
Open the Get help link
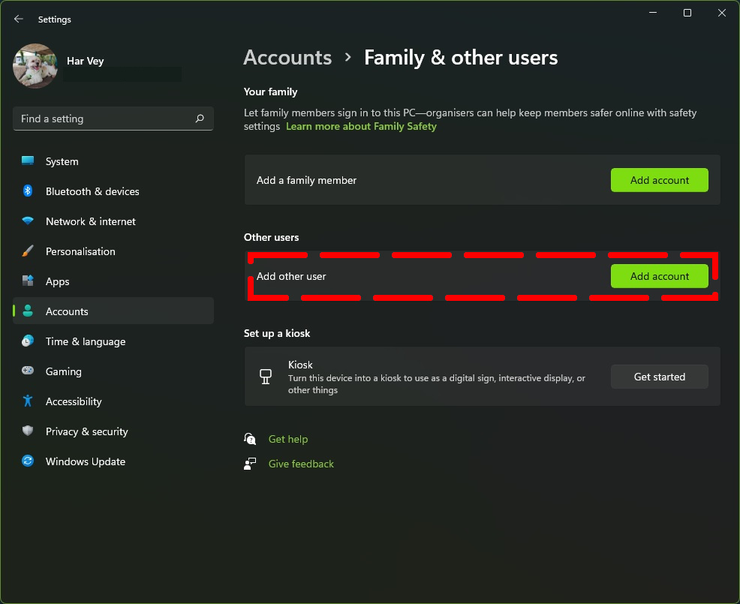point(288,440)
